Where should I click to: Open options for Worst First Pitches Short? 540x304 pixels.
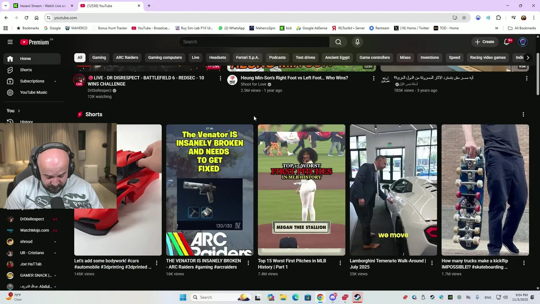[340, 263]
